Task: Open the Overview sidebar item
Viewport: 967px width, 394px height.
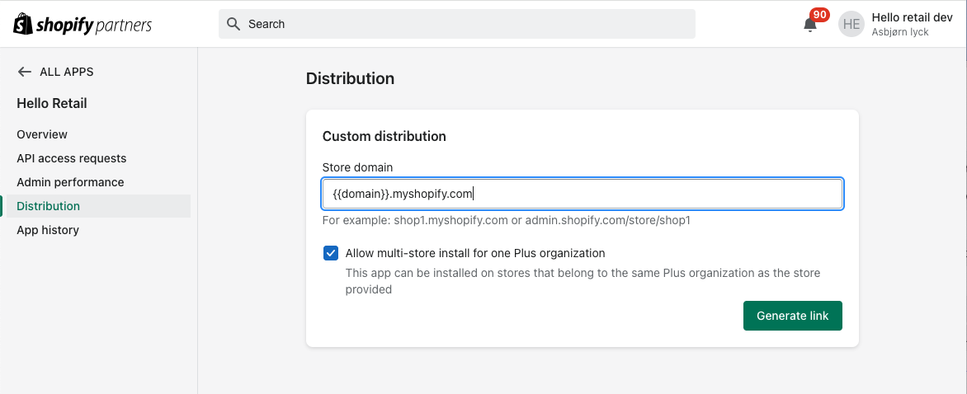Action: (x=42, y=134)
